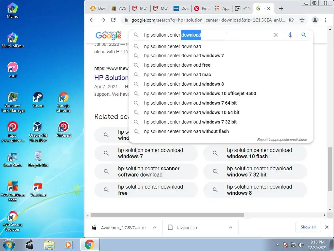Click the horizontal scrollbar thumb
The width and height of the screenshot is (334, 251).
[167, 215]
